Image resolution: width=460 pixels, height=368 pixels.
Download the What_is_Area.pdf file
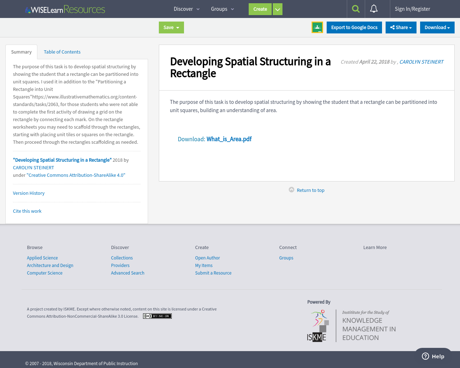click(229, 139)
